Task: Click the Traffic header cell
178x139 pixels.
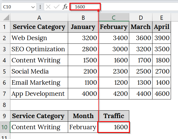Action: click(114, 116)
